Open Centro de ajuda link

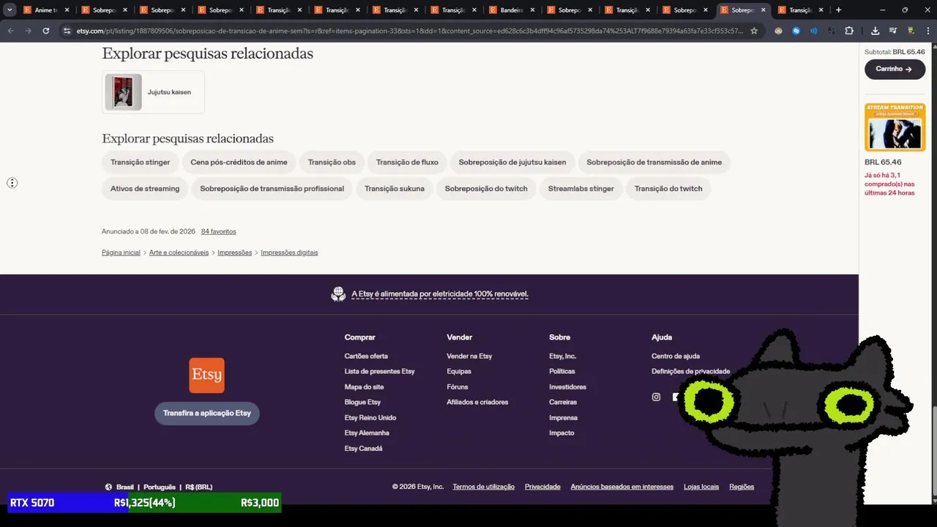click(x=676, y=356)
